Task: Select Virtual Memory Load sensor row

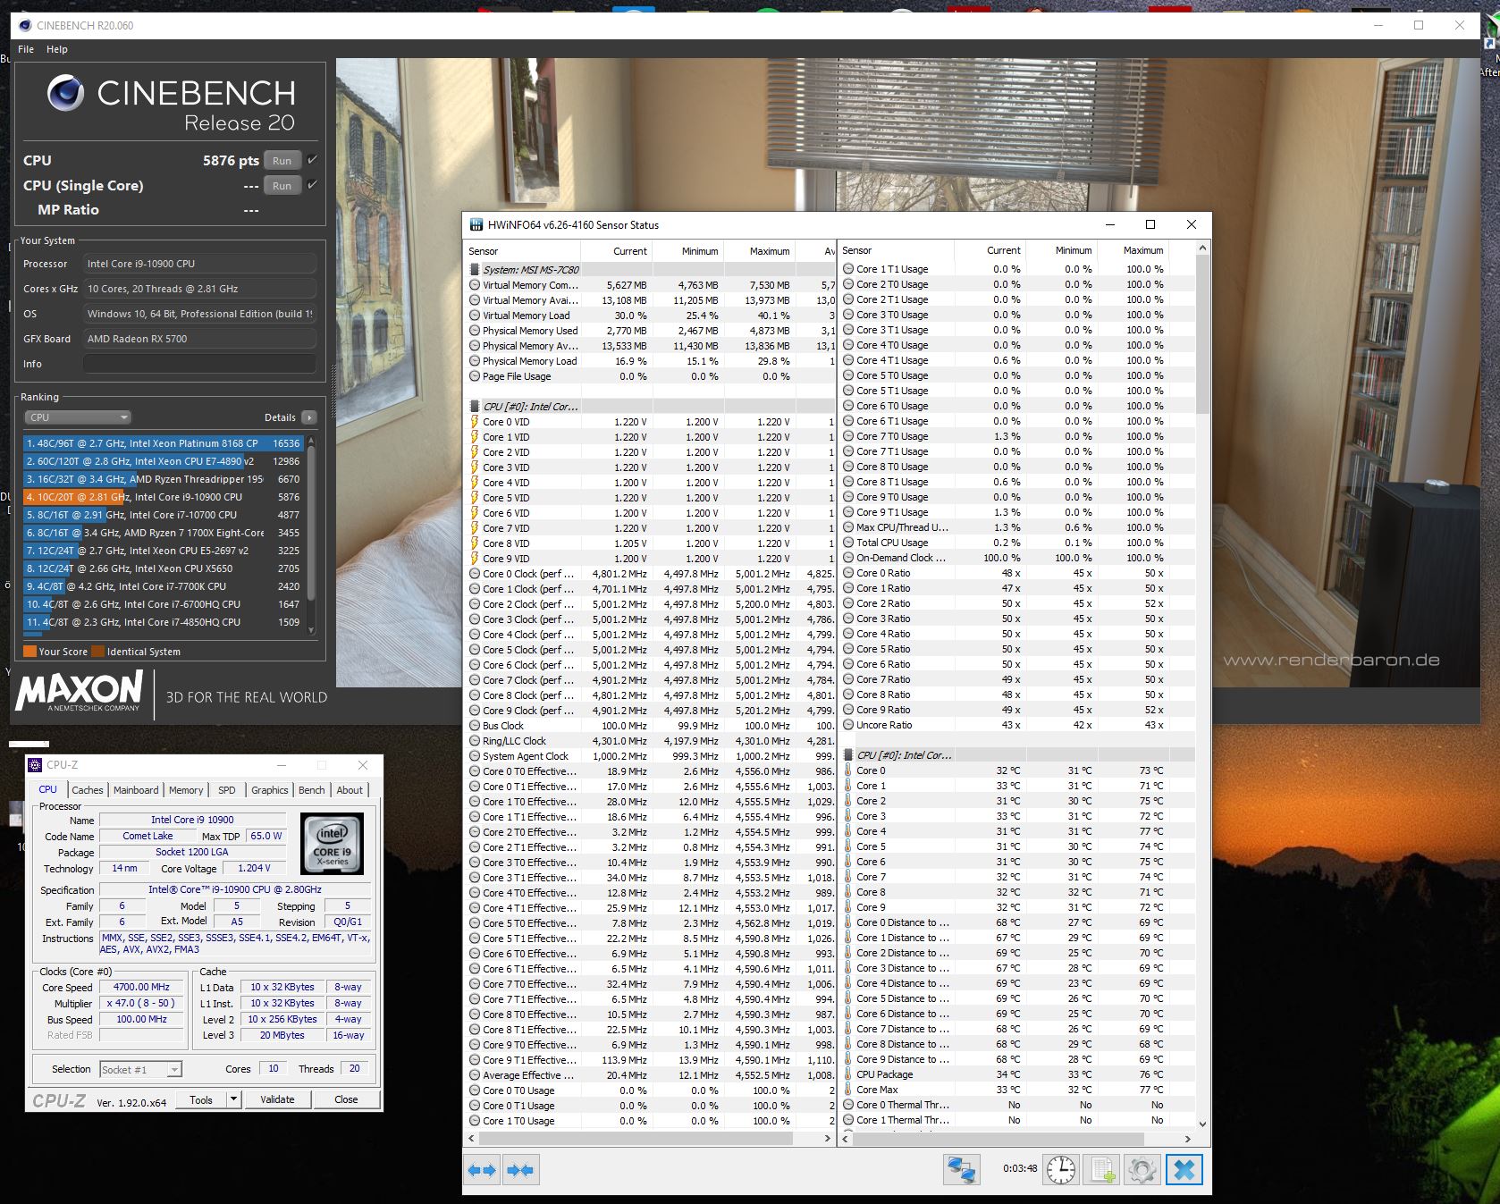Action: [650, 316]
